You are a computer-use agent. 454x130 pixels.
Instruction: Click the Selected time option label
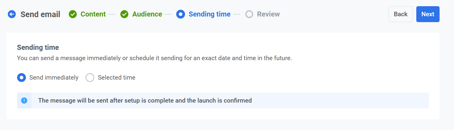pos(116,78)
